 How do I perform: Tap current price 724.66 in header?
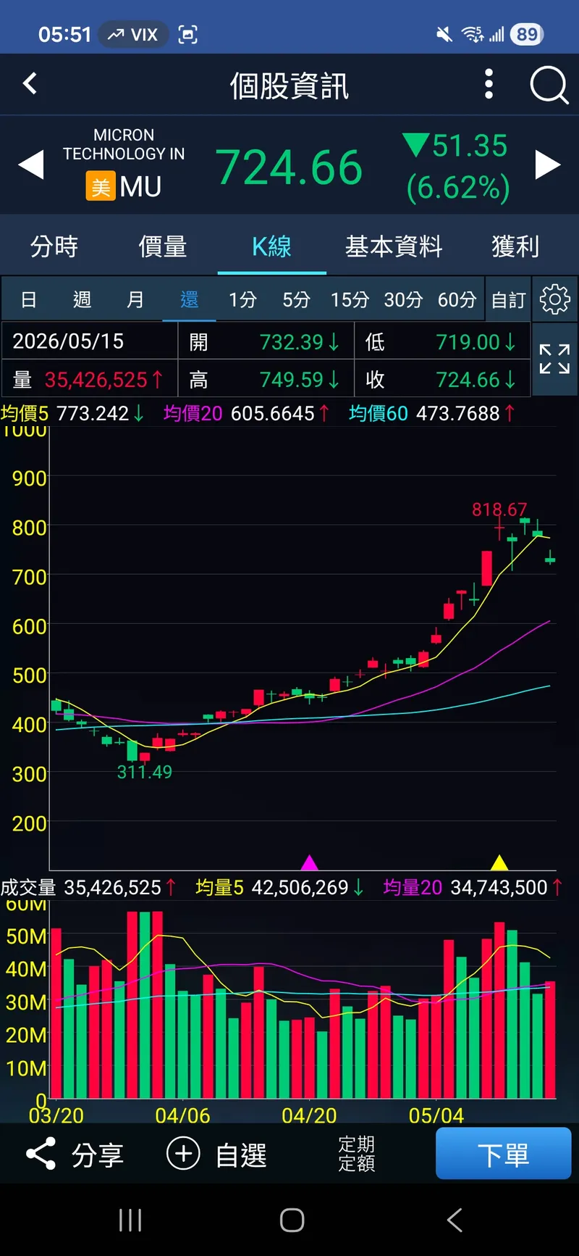point(289,167)
